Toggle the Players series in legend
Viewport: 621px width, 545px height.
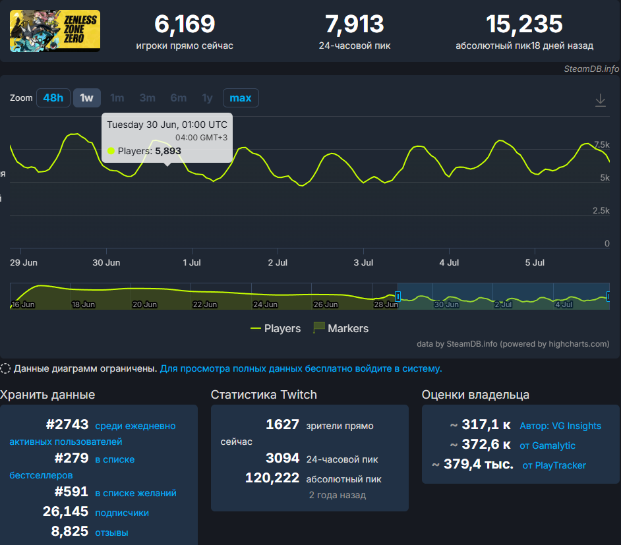pos(276,328)
